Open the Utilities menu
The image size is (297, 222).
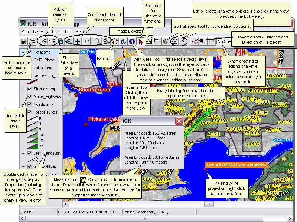tap(65, 32)
